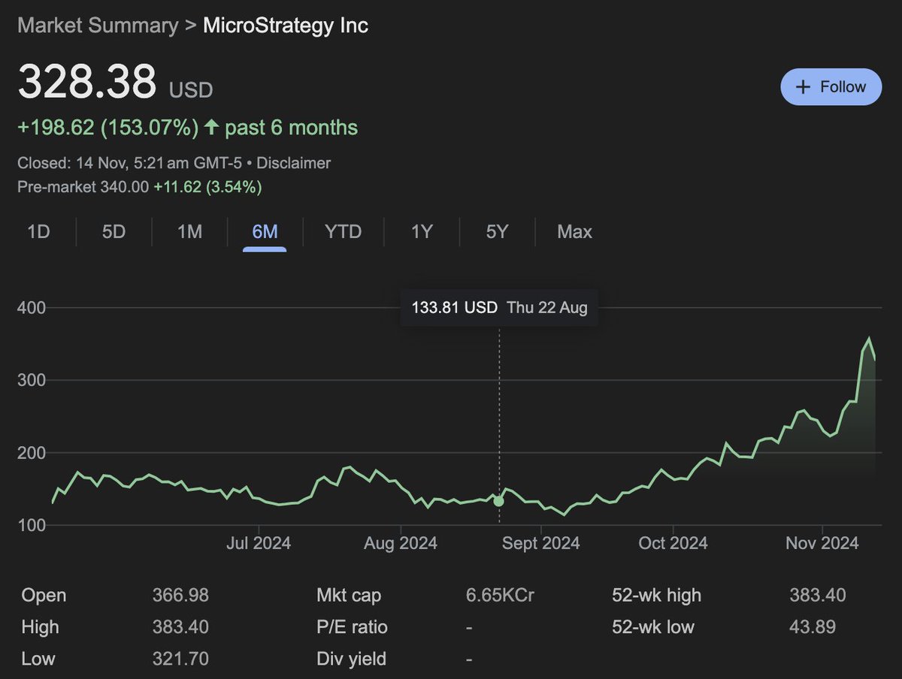Select the 6M chart range tab
Viewport: 902px width, 679px height.
pos(265,232)
